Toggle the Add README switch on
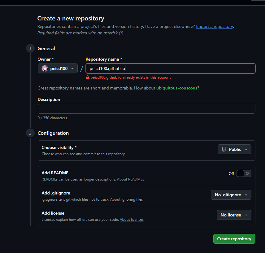 click(x=244, y=173)
